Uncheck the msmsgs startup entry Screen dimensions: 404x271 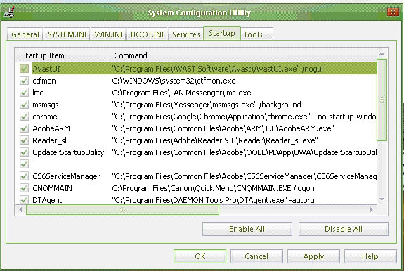point(24,105)
